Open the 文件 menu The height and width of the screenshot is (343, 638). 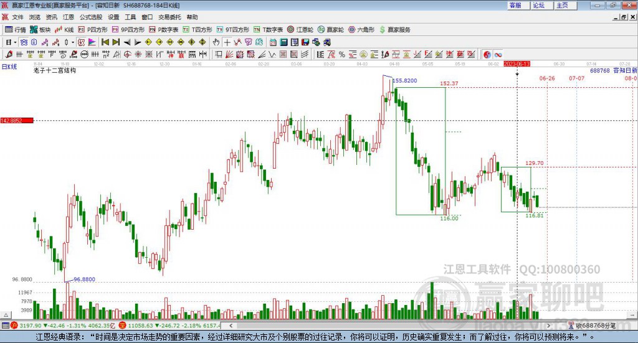[17, 17]
